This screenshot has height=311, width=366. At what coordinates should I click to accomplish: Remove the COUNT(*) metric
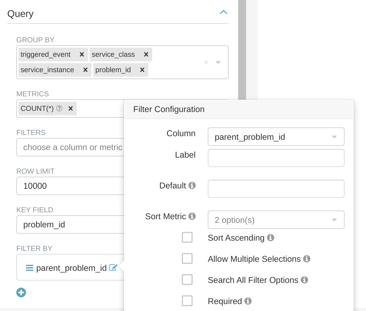pyautogui.click(x=70, y=108)
